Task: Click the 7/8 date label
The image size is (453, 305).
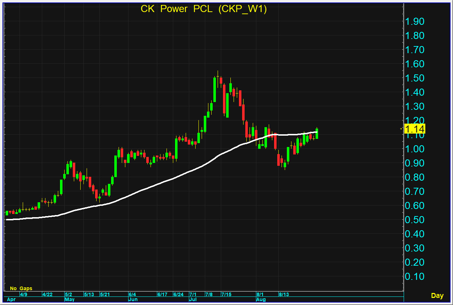Action: [209, 294]
